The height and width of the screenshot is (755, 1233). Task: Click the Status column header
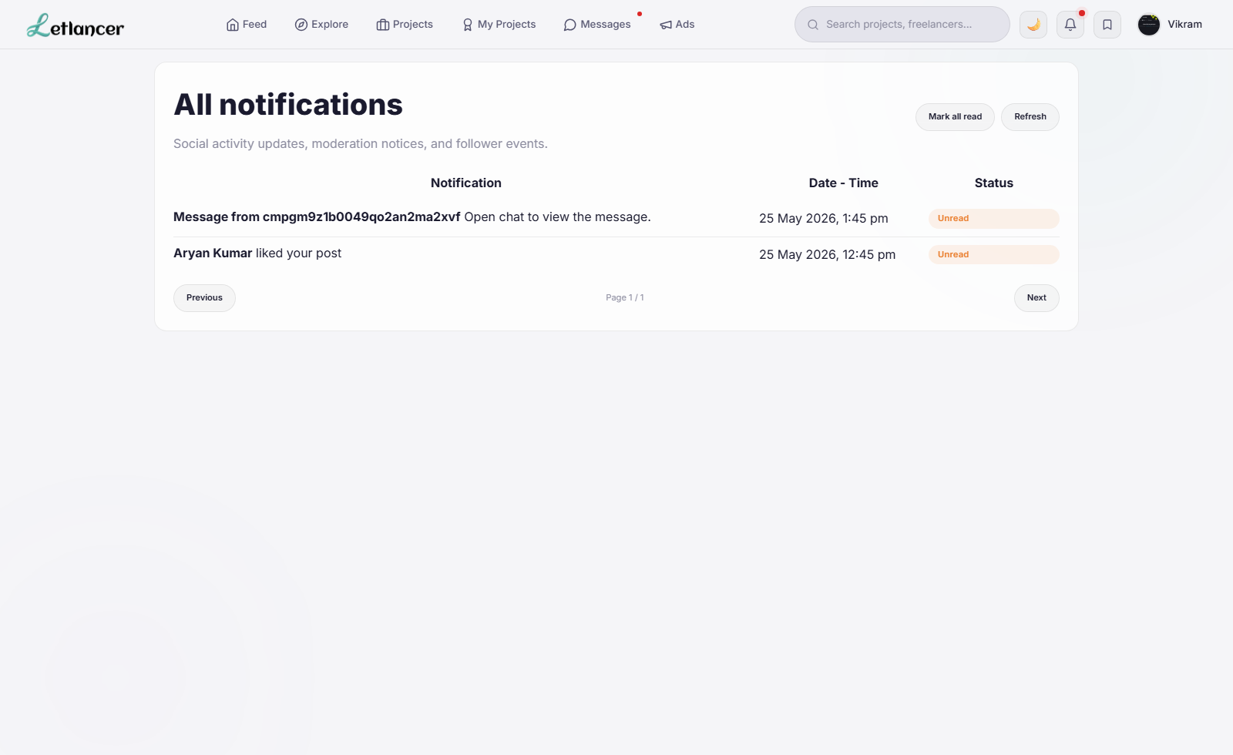(994, 183)
